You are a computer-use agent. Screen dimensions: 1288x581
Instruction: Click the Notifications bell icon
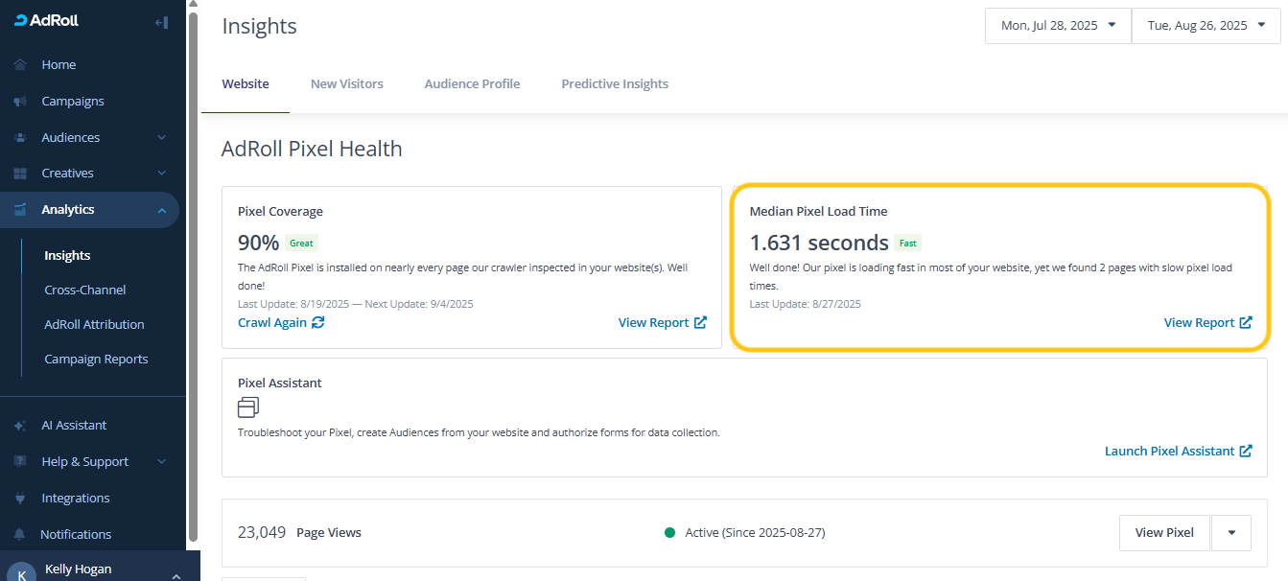click(x=20, y=535)
